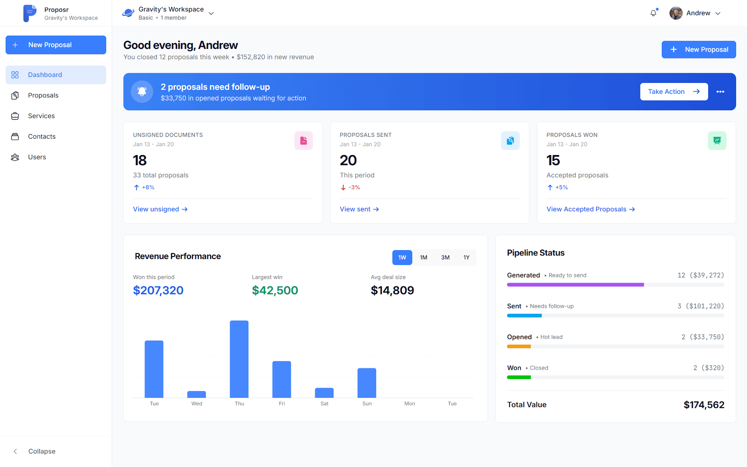Switch revenue chart to 1M range
The height and width of the screenshot is (467, 747).
423,258
